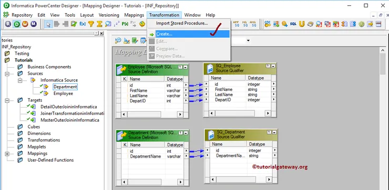This screenshot has height=190, width=389.
Task: Collapse the Sources folder in the navigator
Action: coord(7,73)
